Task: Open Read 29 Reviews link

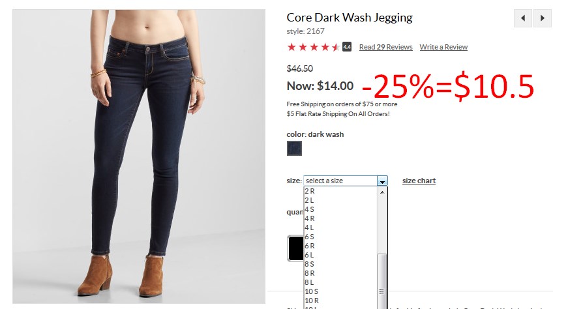Action: coord(385,47)
